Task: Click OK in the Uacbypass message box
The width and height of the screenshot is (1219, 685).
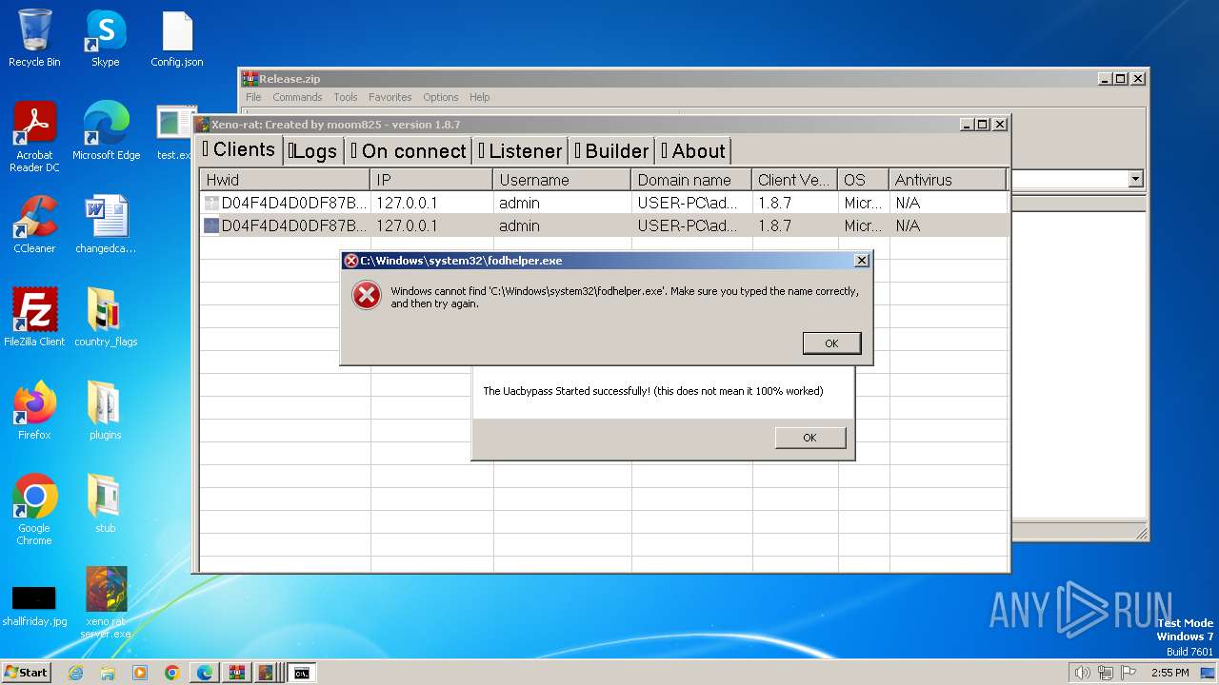Action: pos(809,438)
